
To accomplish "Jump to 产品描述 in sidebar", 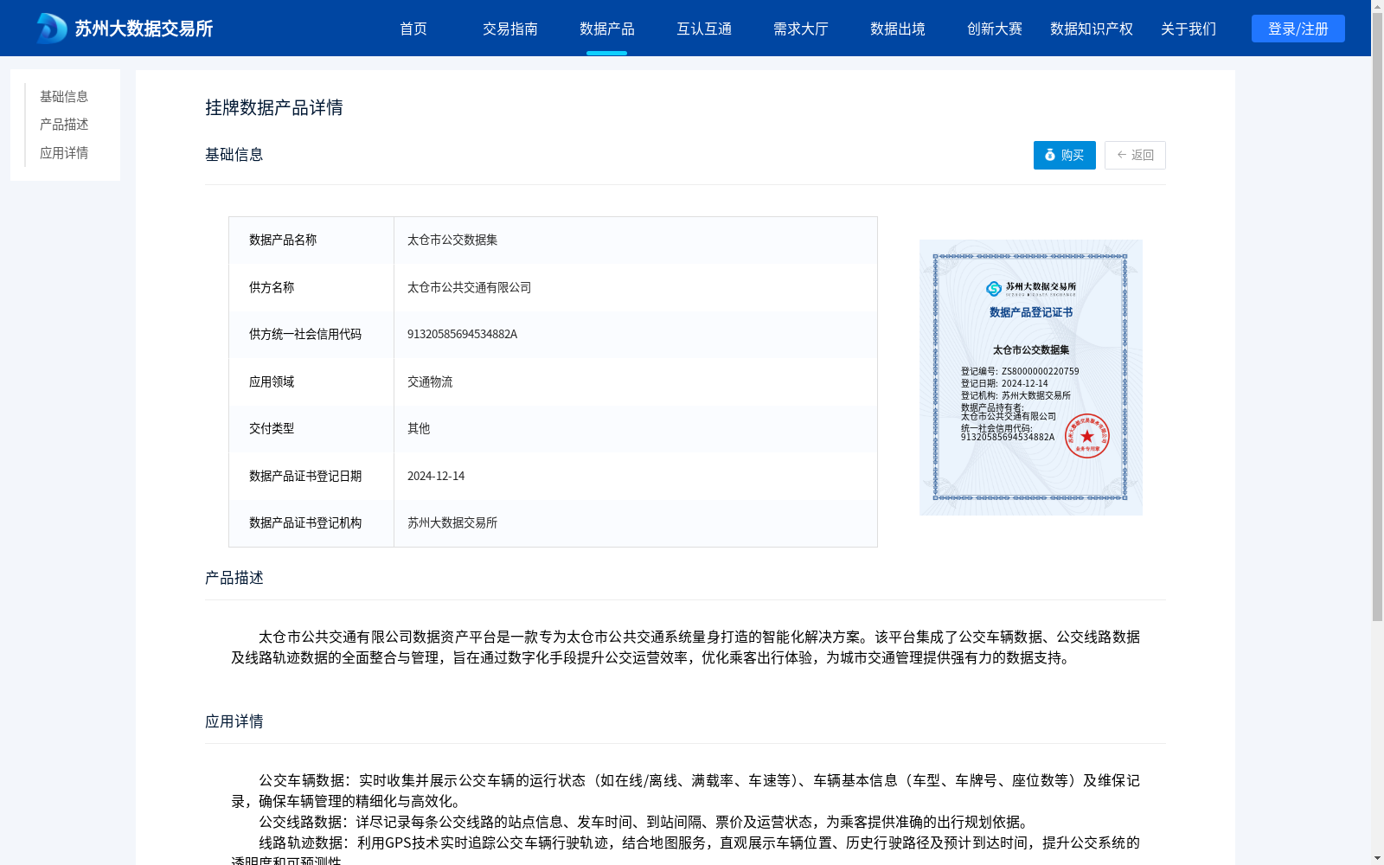I will [64, 125].
